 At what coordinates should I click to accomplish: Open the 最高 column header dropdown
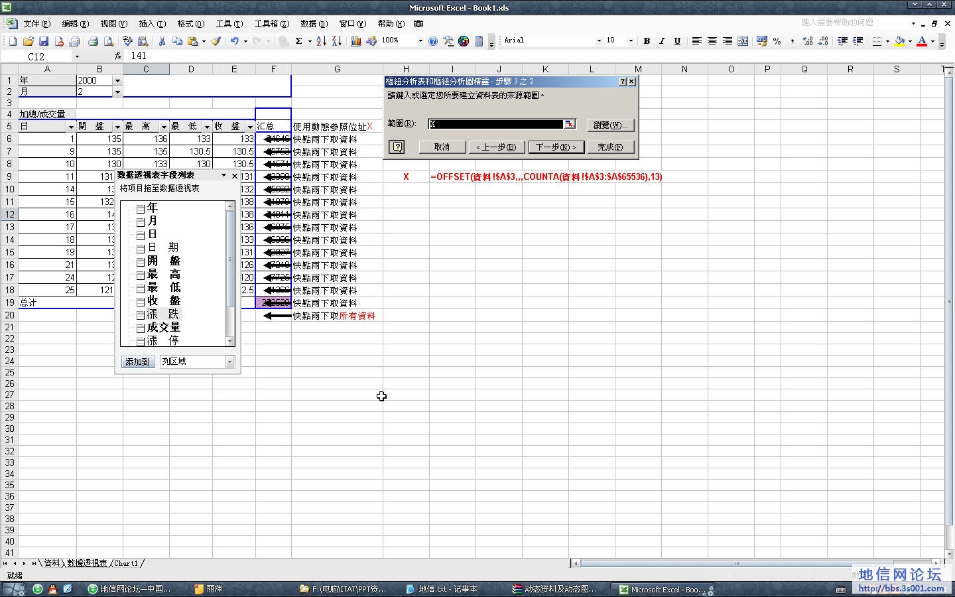164,127
